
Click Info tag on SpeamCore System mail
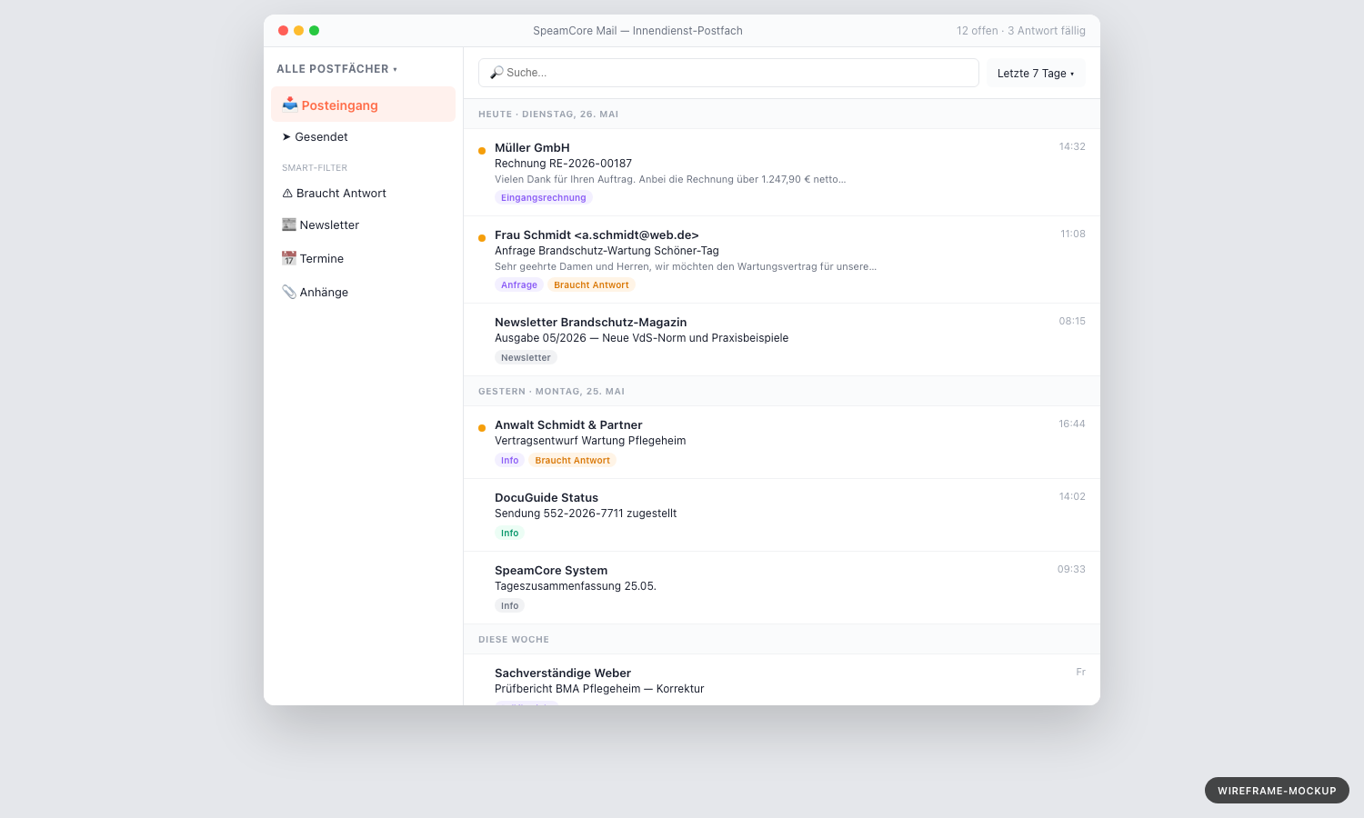(509, 605)
